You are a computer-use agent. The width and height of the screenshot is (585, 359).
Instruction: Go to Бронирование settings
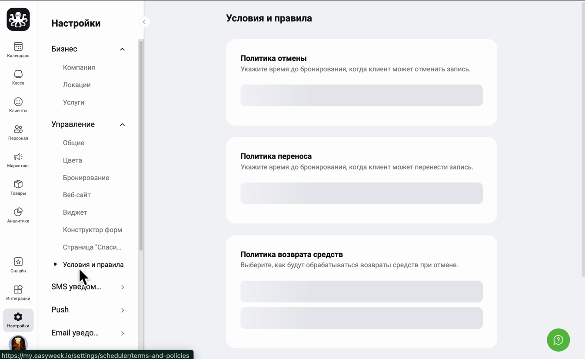[86, 177]
